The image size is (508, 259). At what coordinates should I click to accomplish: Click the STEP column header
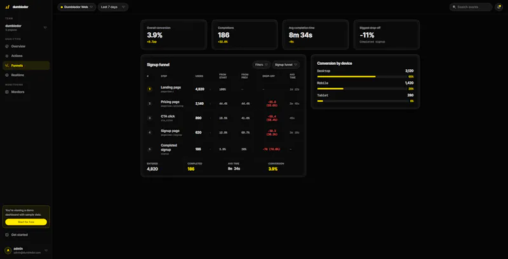[x=163, y=76]
